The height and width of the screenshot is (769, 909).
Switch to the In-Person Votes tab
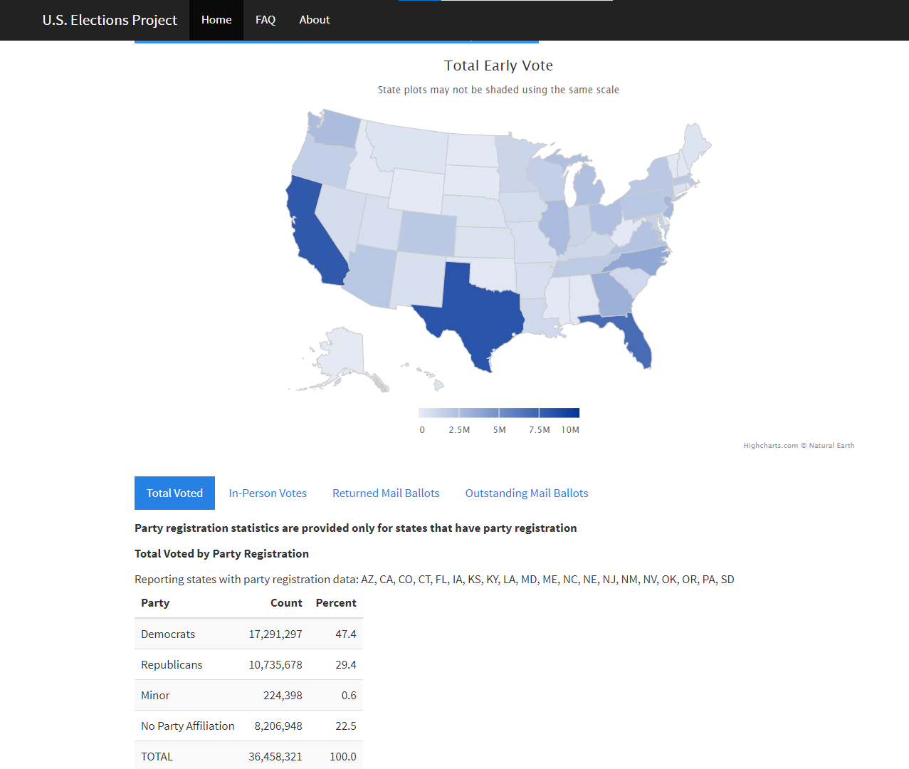(x=268, y=493)
